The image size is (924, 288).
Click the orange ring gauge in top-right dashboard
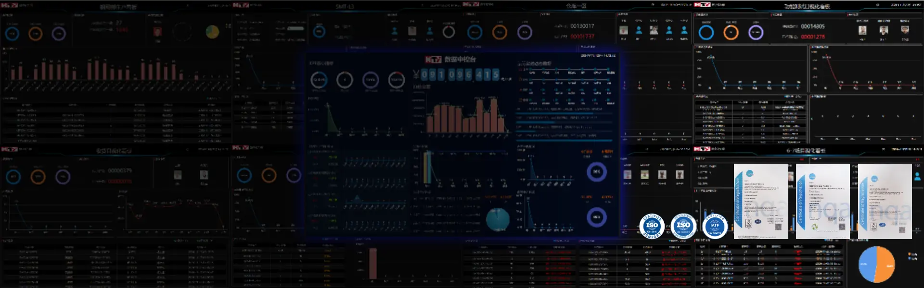coord(731,33)
